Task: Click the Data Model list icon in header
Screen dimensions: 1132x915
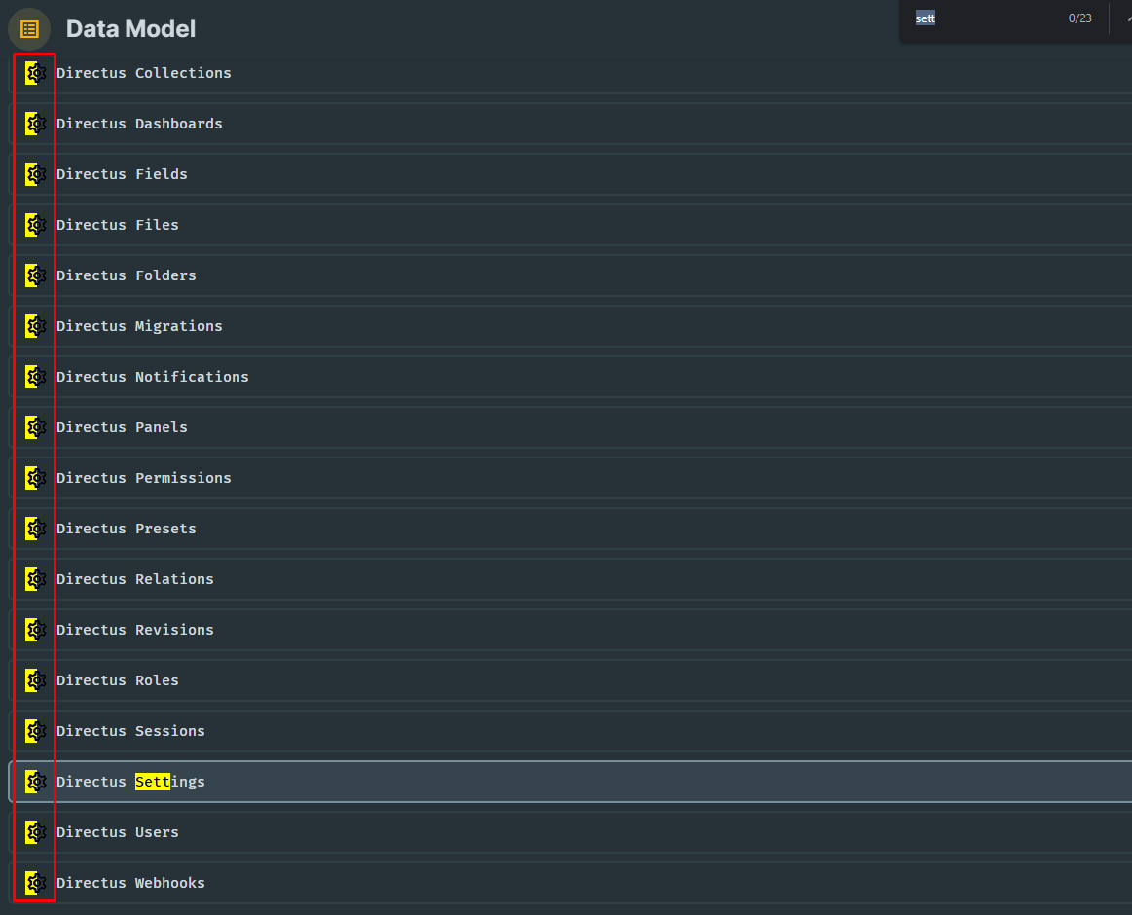Action: point(29,29)
